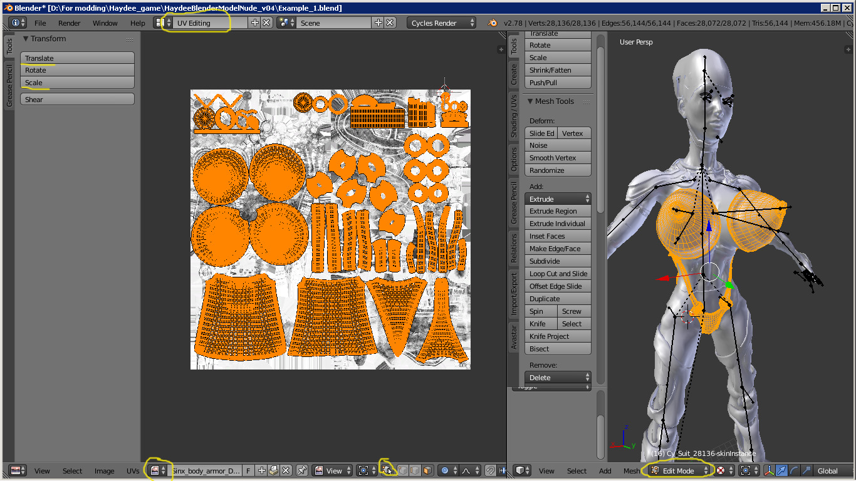Enable the rotate manipulator
The width and height of the screenshot is (856, 481).
[793, 470]
